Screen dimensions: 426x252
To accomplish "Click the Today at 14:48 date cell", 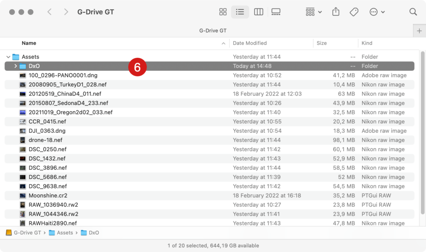I will (252, 66).
